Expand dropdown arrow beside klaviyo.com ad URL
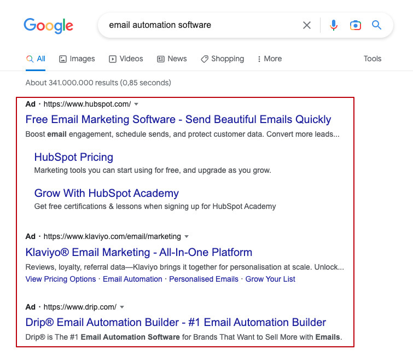This screenshot has width=413, height=355. point(187,237)
